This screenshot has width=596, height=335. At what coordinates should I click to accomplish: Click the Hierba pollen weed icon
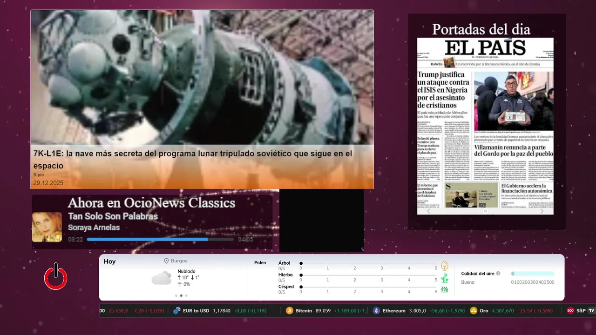point(445,278)
